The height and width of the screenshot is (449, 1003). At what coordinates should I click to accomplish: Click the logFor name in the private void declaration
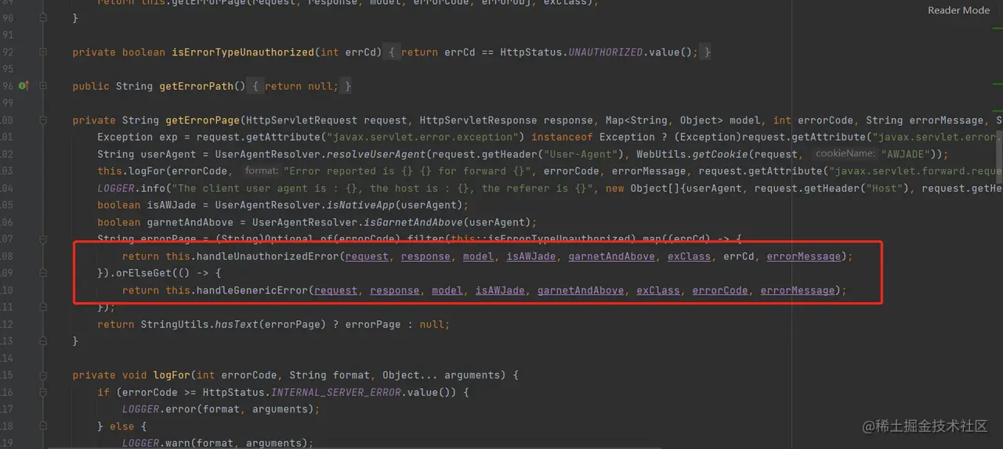(172, 375)
